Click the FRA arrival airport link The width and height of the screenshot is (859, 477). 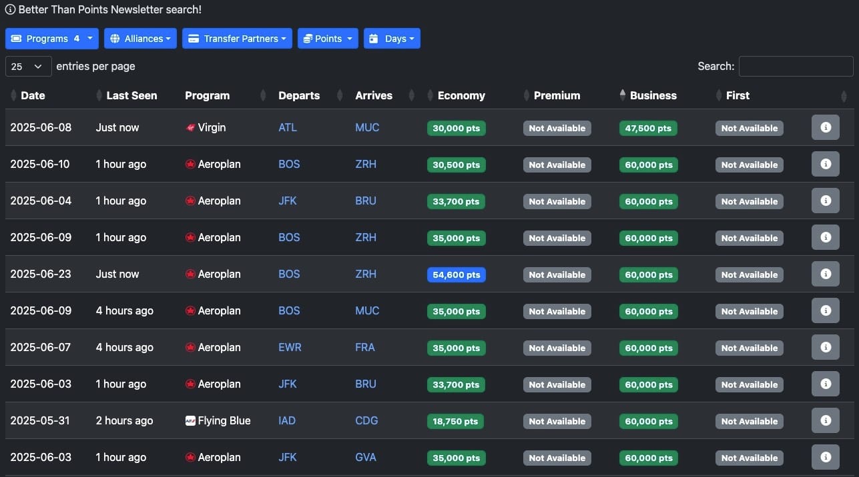365,347
